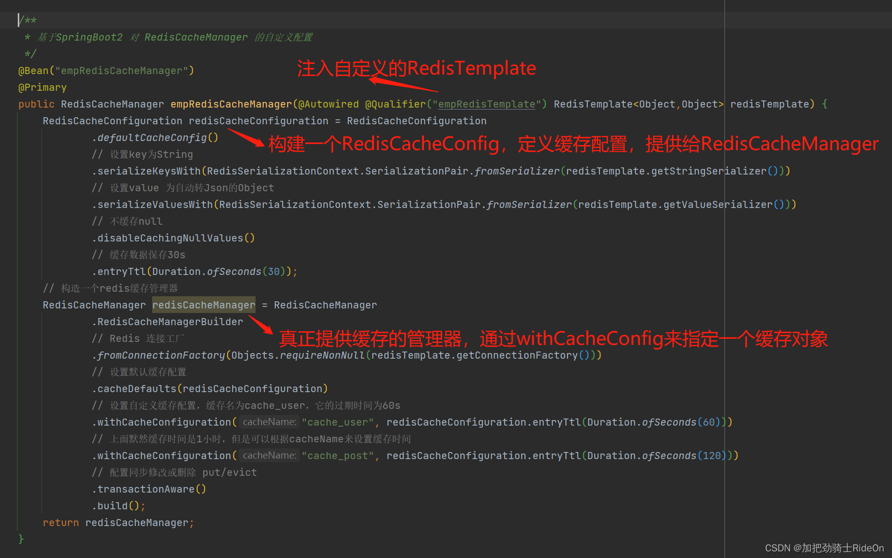892x558 pixels.
Task: Click the number 30 in ofSeconds
Action: click(x=274, y=271)
